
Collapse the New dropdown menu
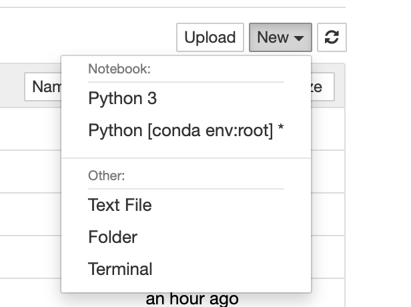tap(280, 37)
